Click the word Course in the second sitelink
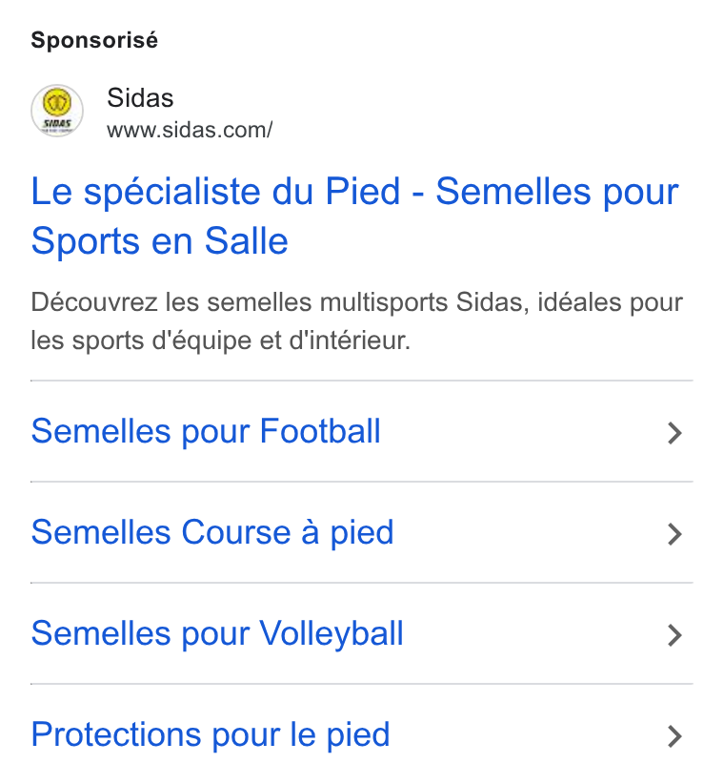Screen dimensions: 724x784 [x=236, y=532]
